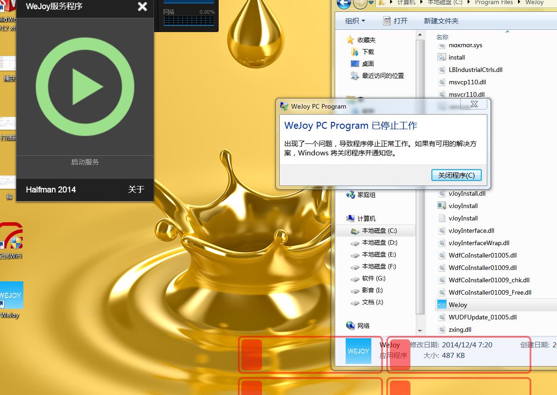The height and width of the screenshot is (395, 557).
Task: Close the WeJoy服务程序 window
Action: [x=143, y=6]
